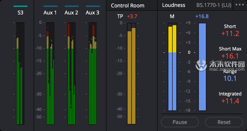The image size is (247, 131).
Task: Click the +16.8 momentary max value
Action: (202, 16)
